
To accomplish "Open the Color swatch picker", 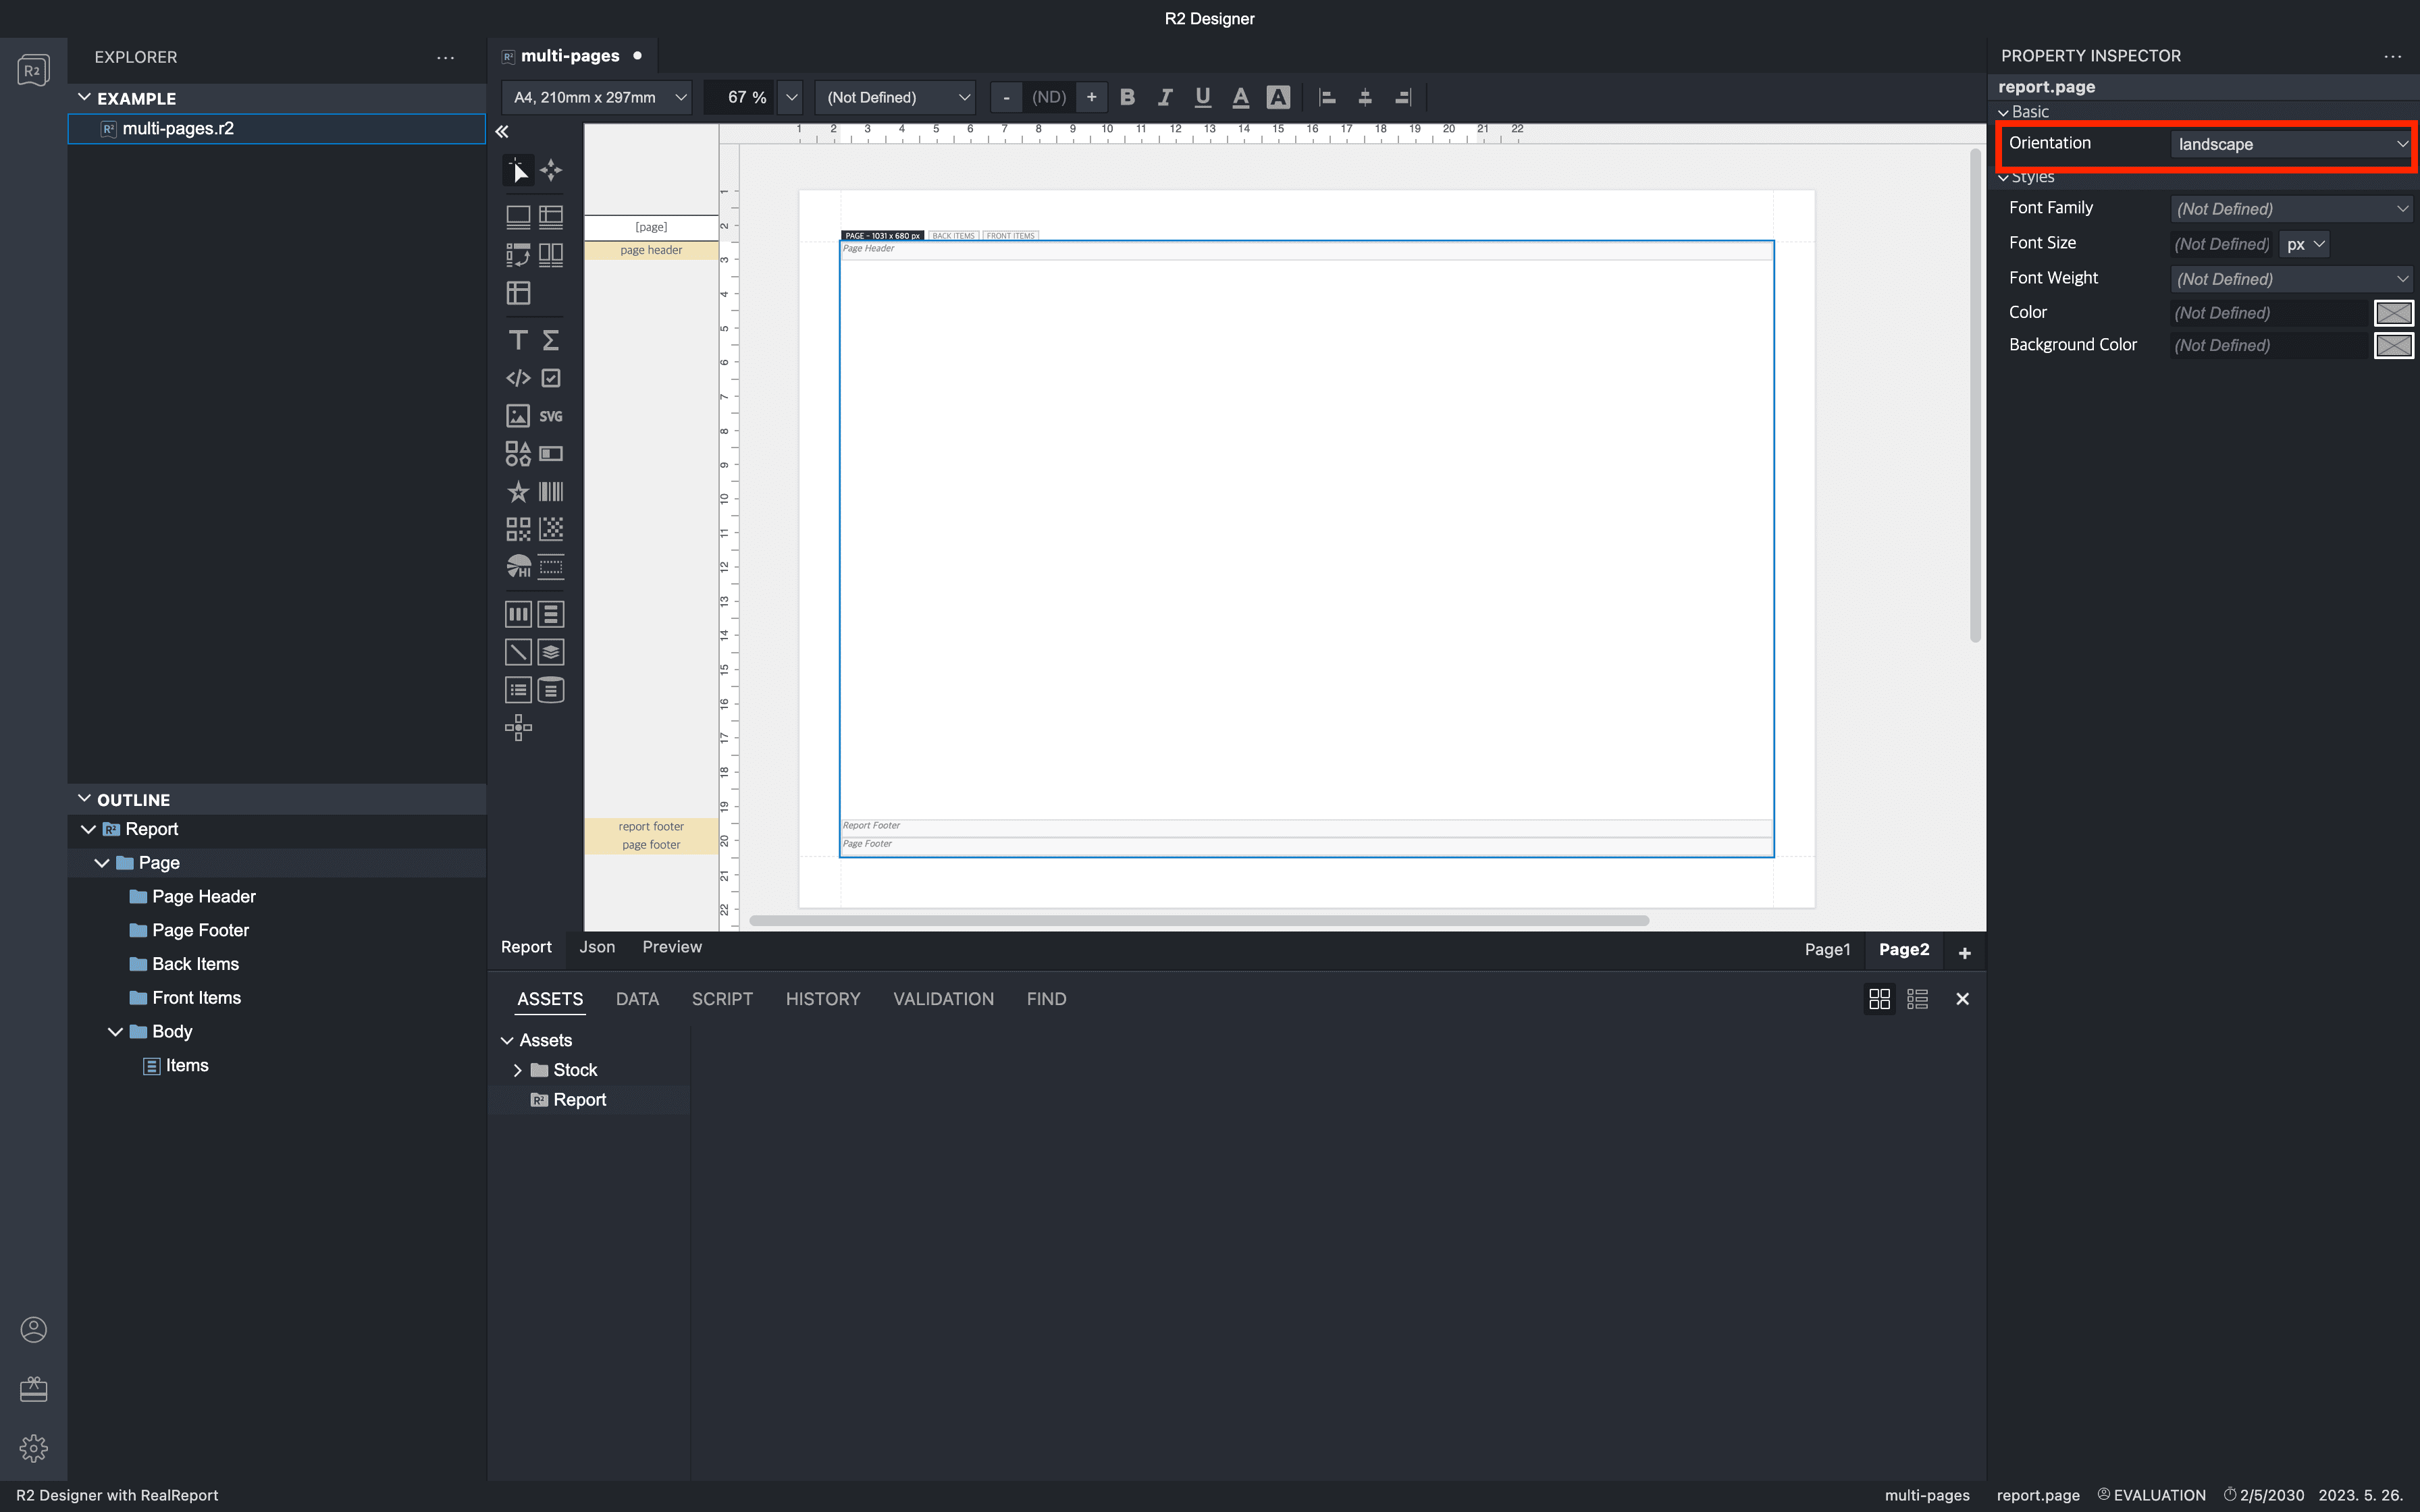I will pos(2394,313).
